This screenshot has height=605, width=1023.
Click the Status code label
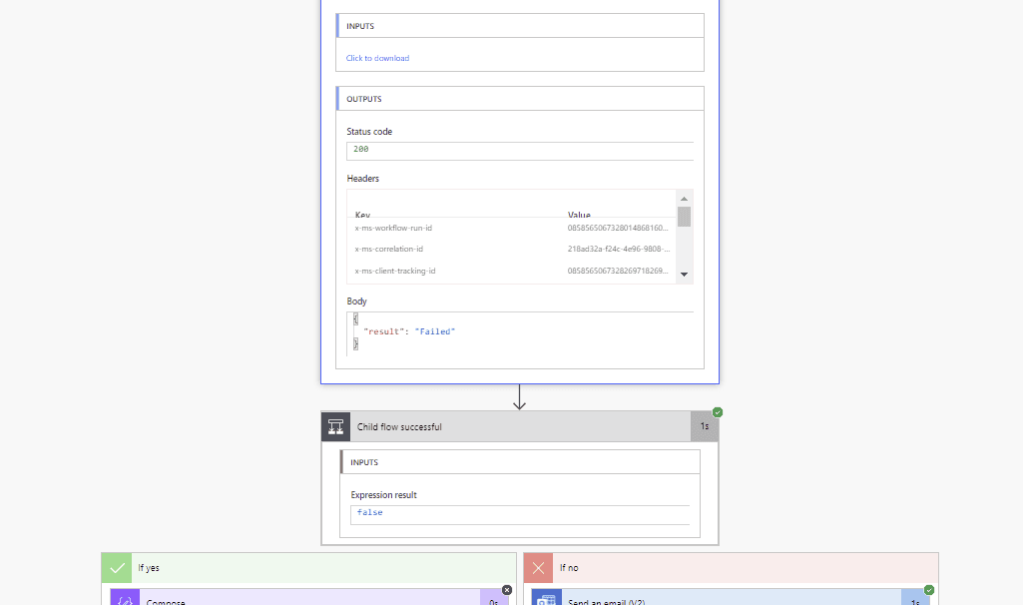[369, 131]
